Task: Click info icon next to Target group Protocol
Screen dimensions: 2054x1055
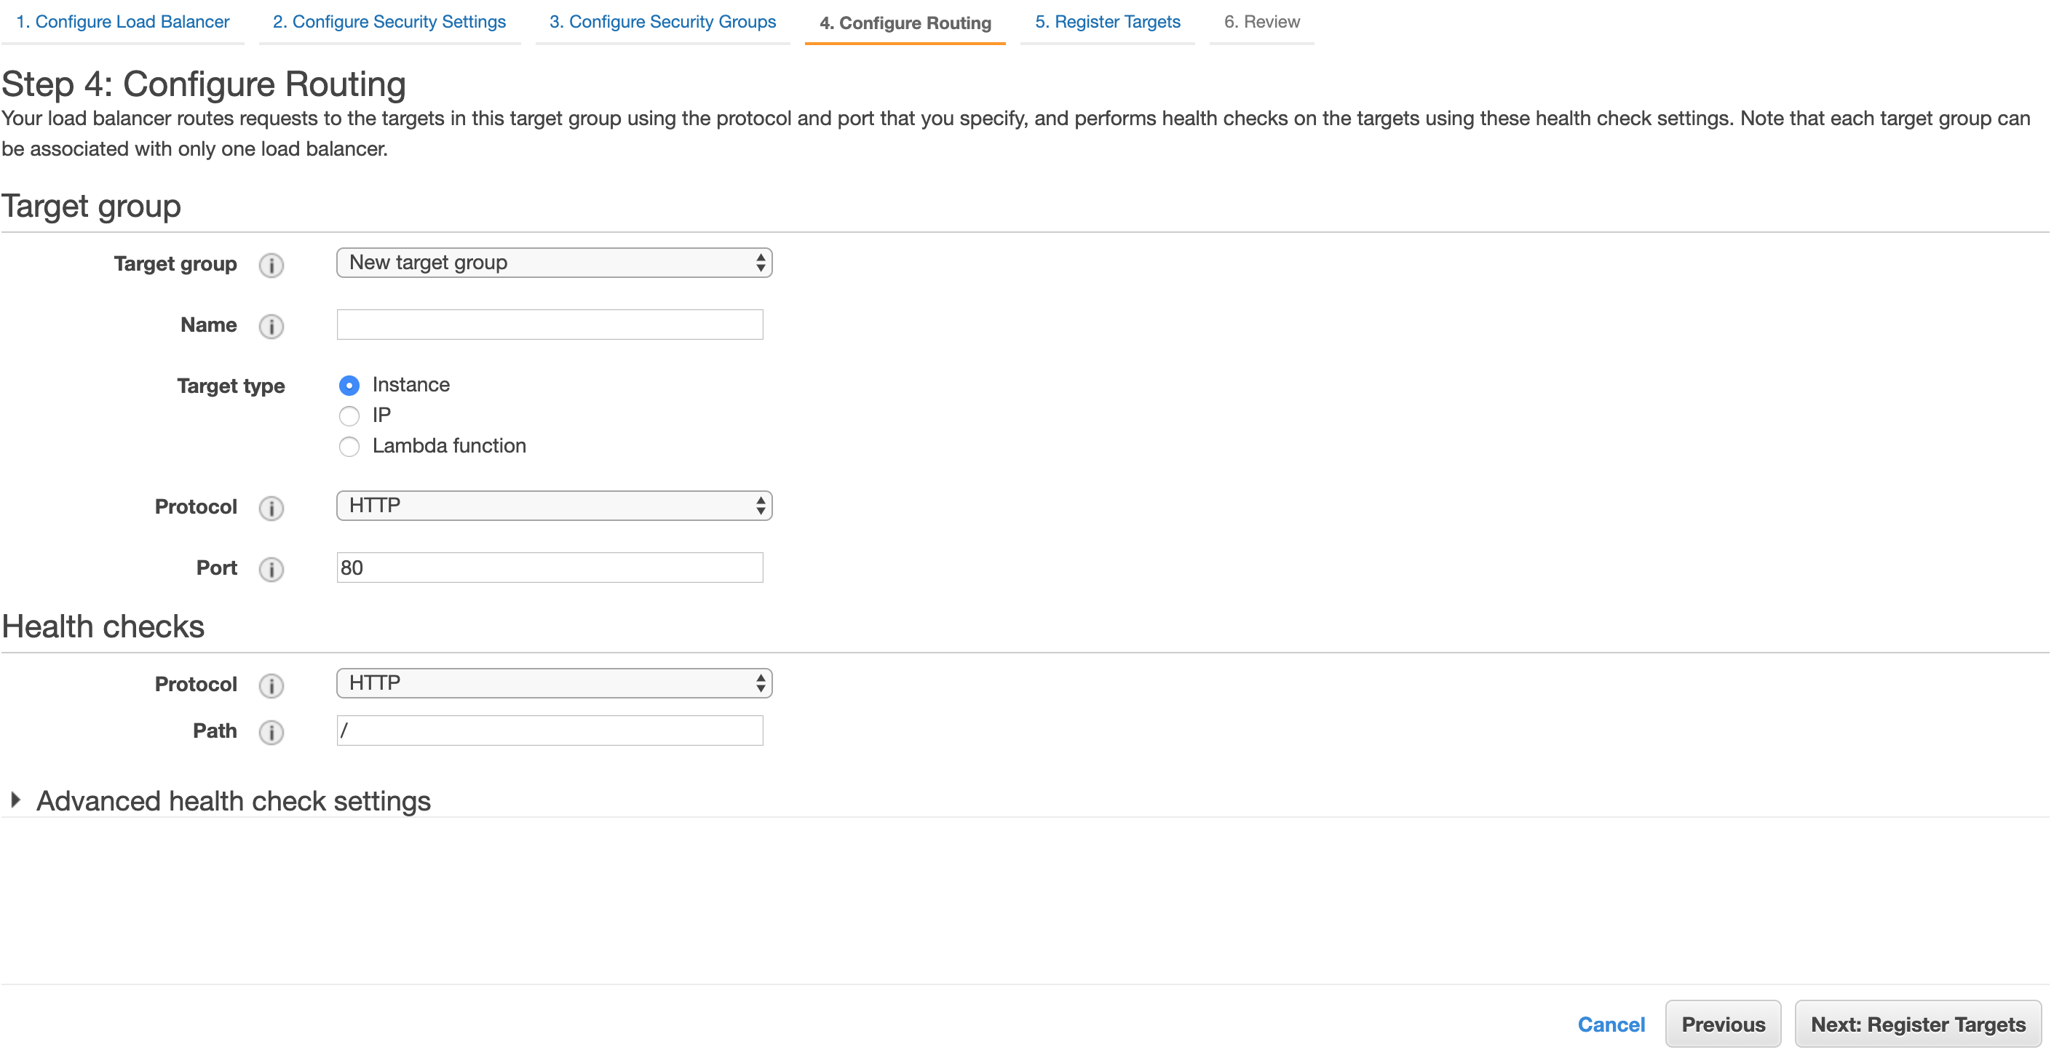Action: tap(271, 508)
